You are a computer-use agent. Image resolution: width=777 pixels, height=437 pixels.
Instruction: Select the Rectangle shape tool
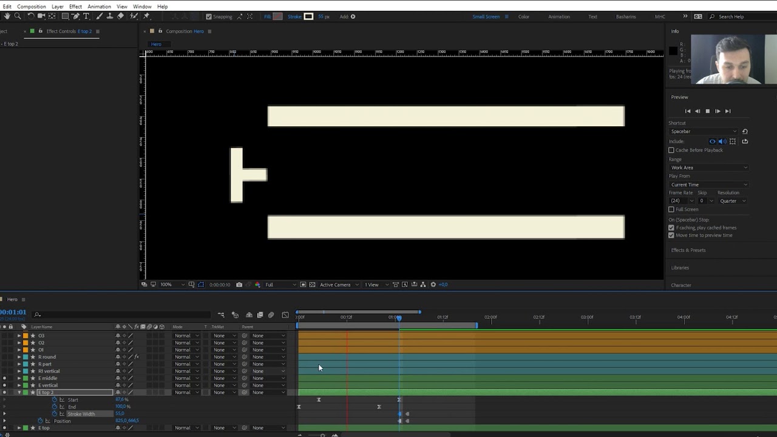[65, 16]
